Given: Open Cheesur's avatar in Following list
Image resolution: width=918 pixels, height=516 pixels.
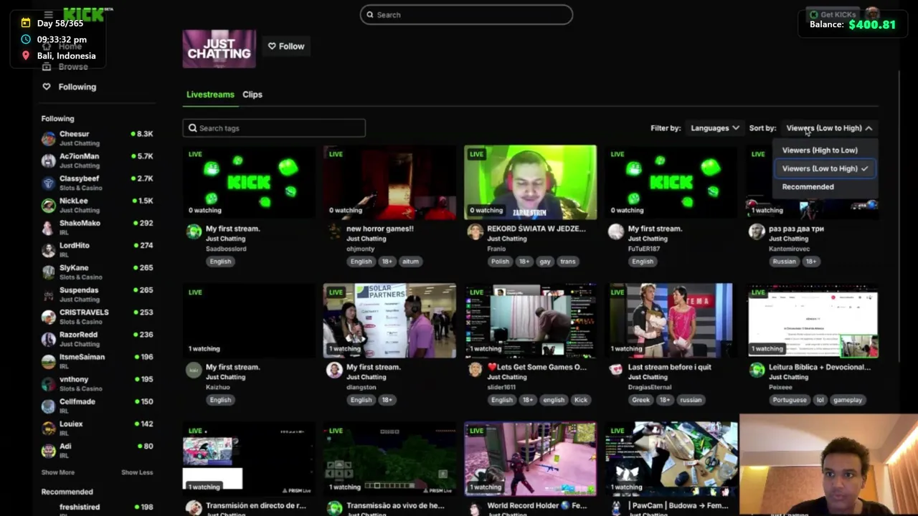Looking at the screenshot, I should point(48,138).
